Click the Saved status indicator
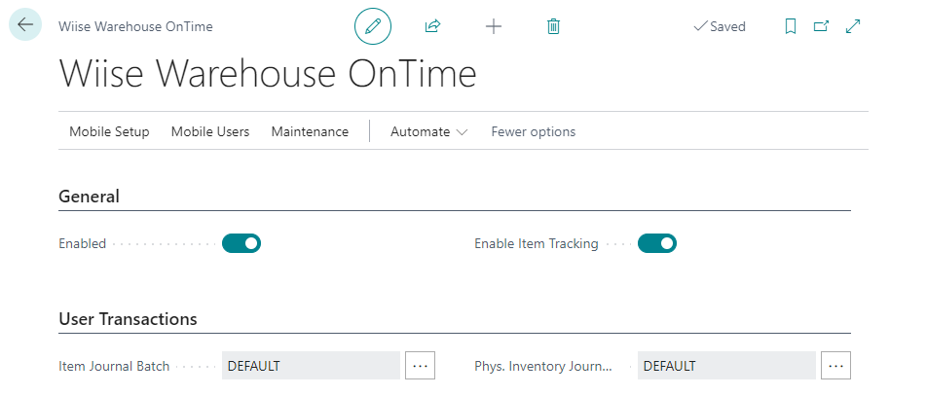The width and height of the screenshot is (927, 396). (720, 26)
